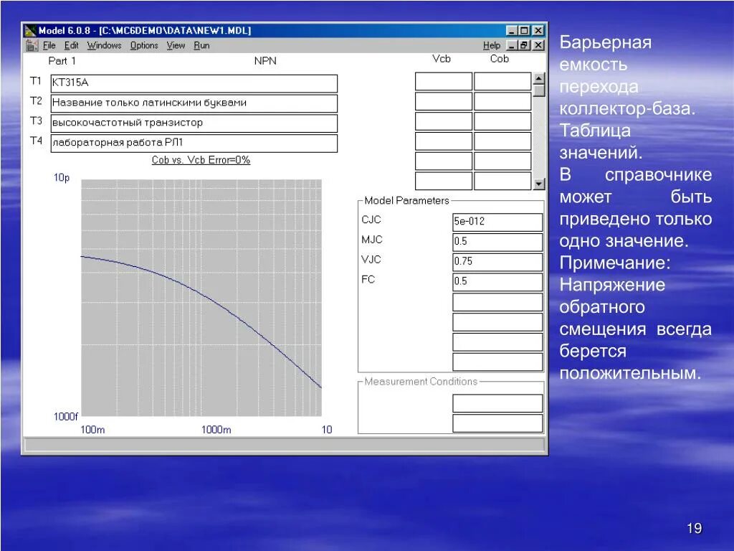The image size is (734, 551).
Task: Click the 1000m x-axis label
Action: coord(216,430)
